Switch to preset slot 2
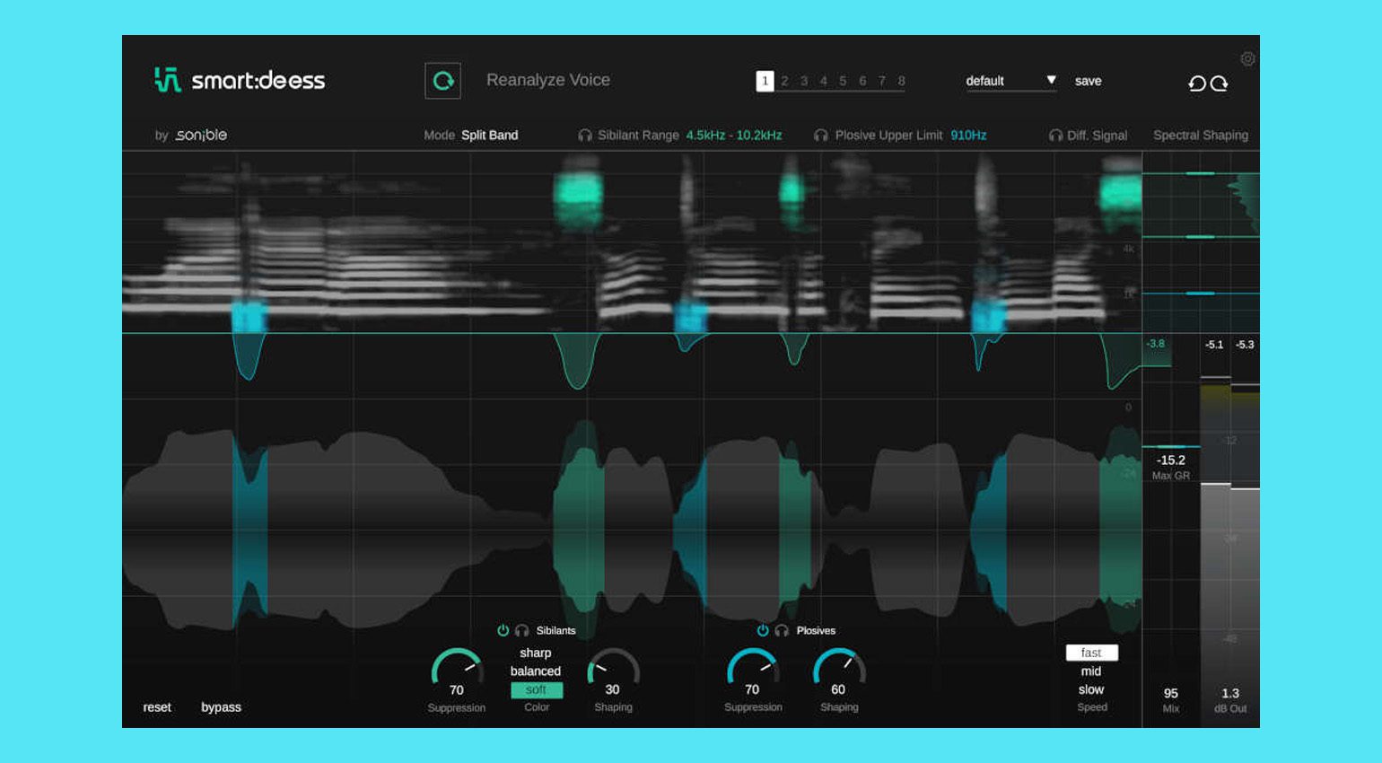The image size is (1382, 763). 784,81
